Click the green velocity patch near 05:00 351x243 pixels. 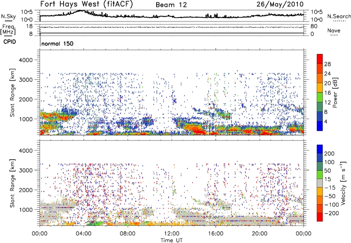(x=95, y=223)
